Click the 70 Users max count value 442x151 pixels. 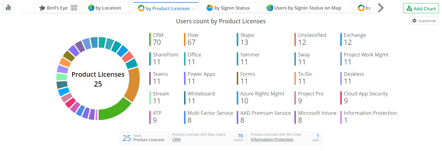pos(238,138)
